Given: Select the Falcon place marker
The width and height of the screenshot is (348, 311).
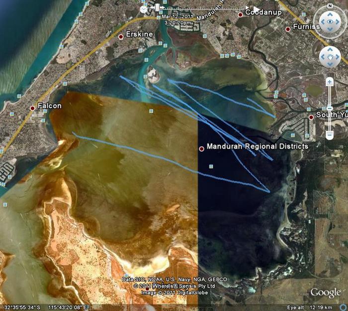Looking at the screenshot, I should [33, 107].
